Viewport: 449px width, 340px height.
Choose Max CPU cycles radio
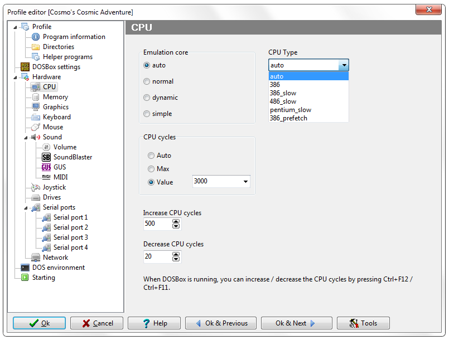(151, 169)
